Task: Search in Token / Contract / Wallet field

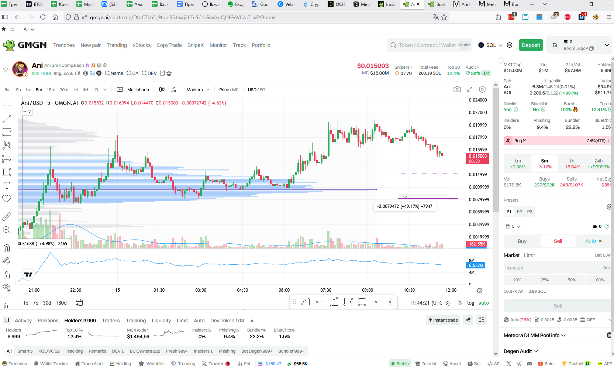Action: click(x=430, y=45)
